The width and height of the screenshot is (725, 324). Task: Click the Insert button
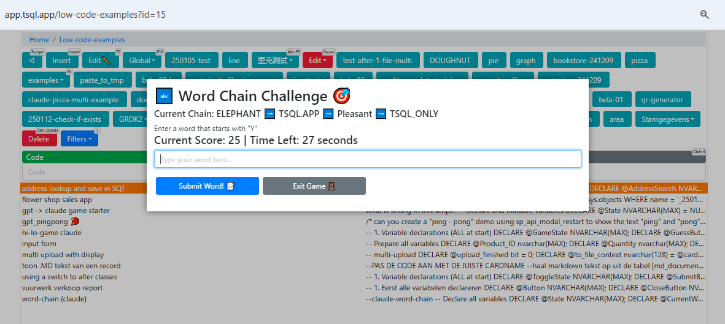point(62,61)
